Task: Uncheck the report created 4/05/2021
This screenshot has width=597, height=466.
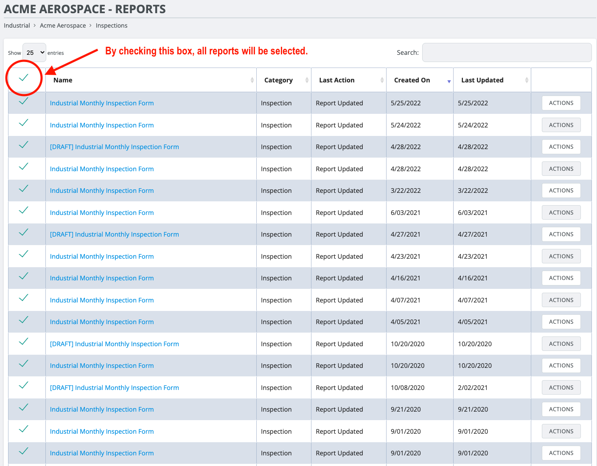Action: [24, 320]
